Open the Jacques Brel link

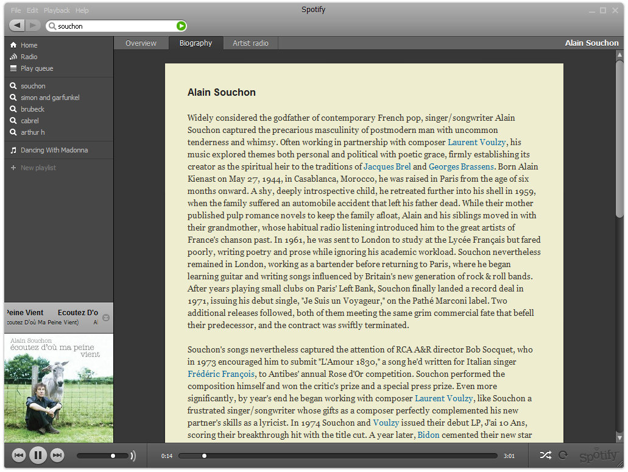pyautogui.click(x=387, y=167)
